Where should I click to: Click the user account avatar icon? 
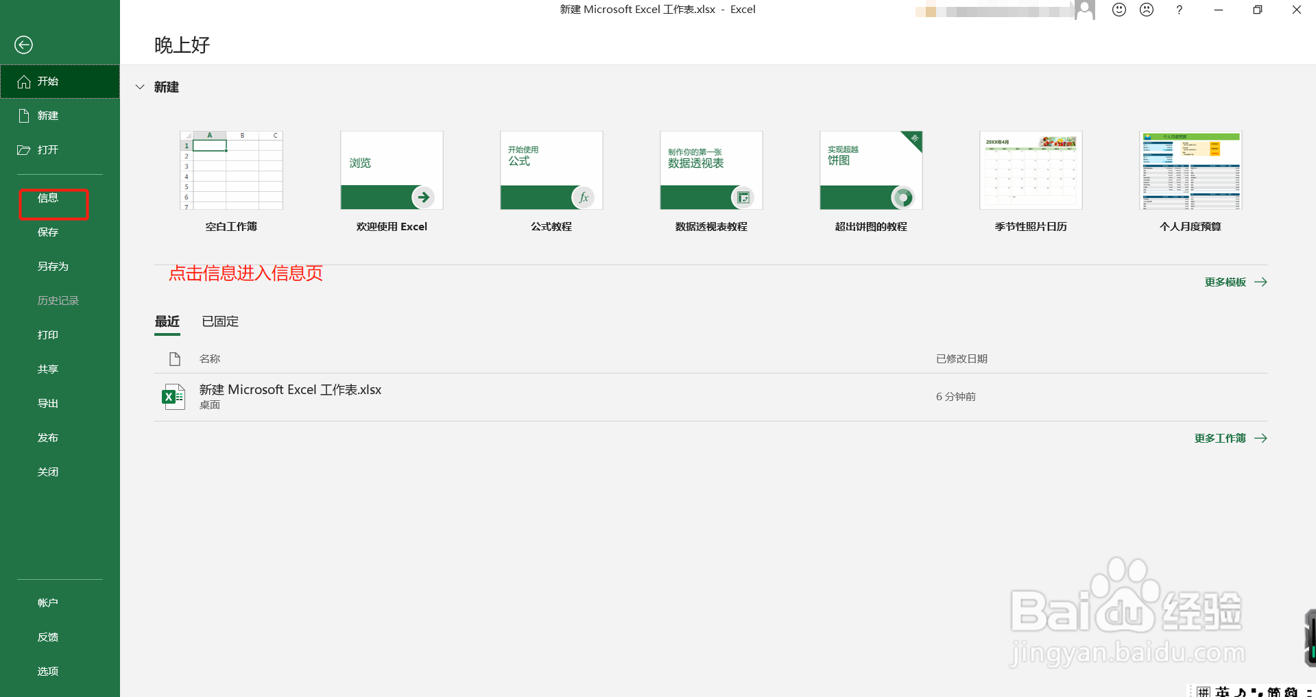1085,10
